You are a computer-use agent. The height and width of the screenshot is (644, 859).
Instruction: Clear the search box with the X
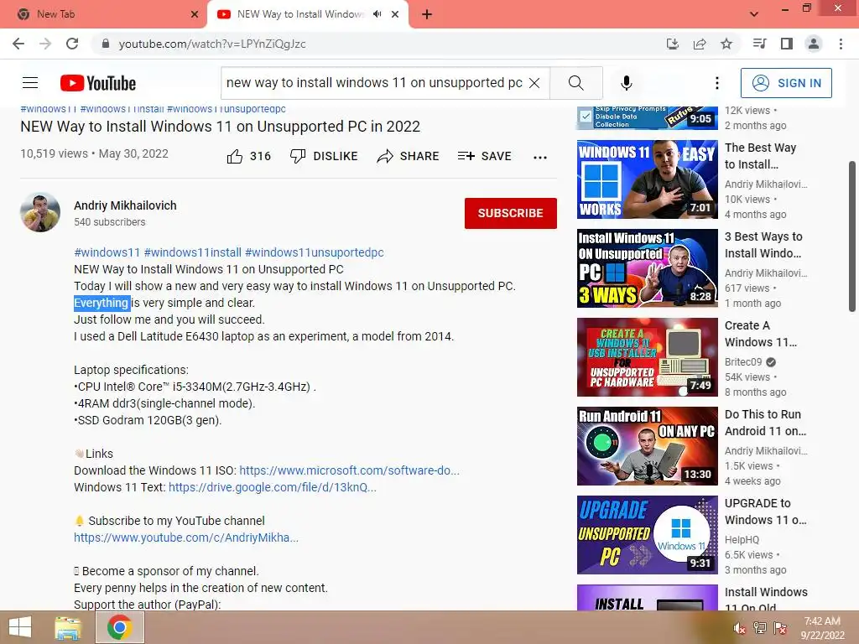click(x=534, y=83)
